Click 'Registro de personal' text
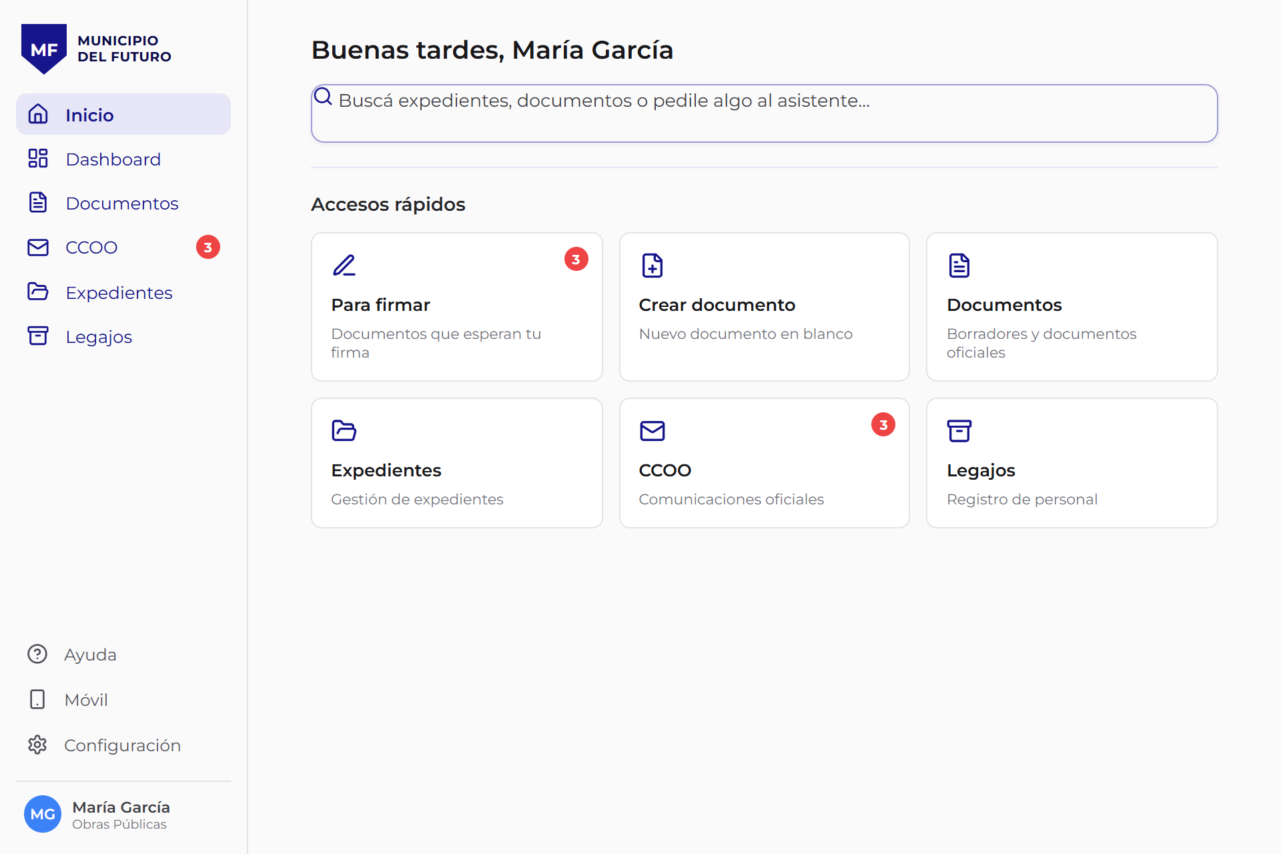This screenshot has width=1281, height=854. click(1022, 499)
